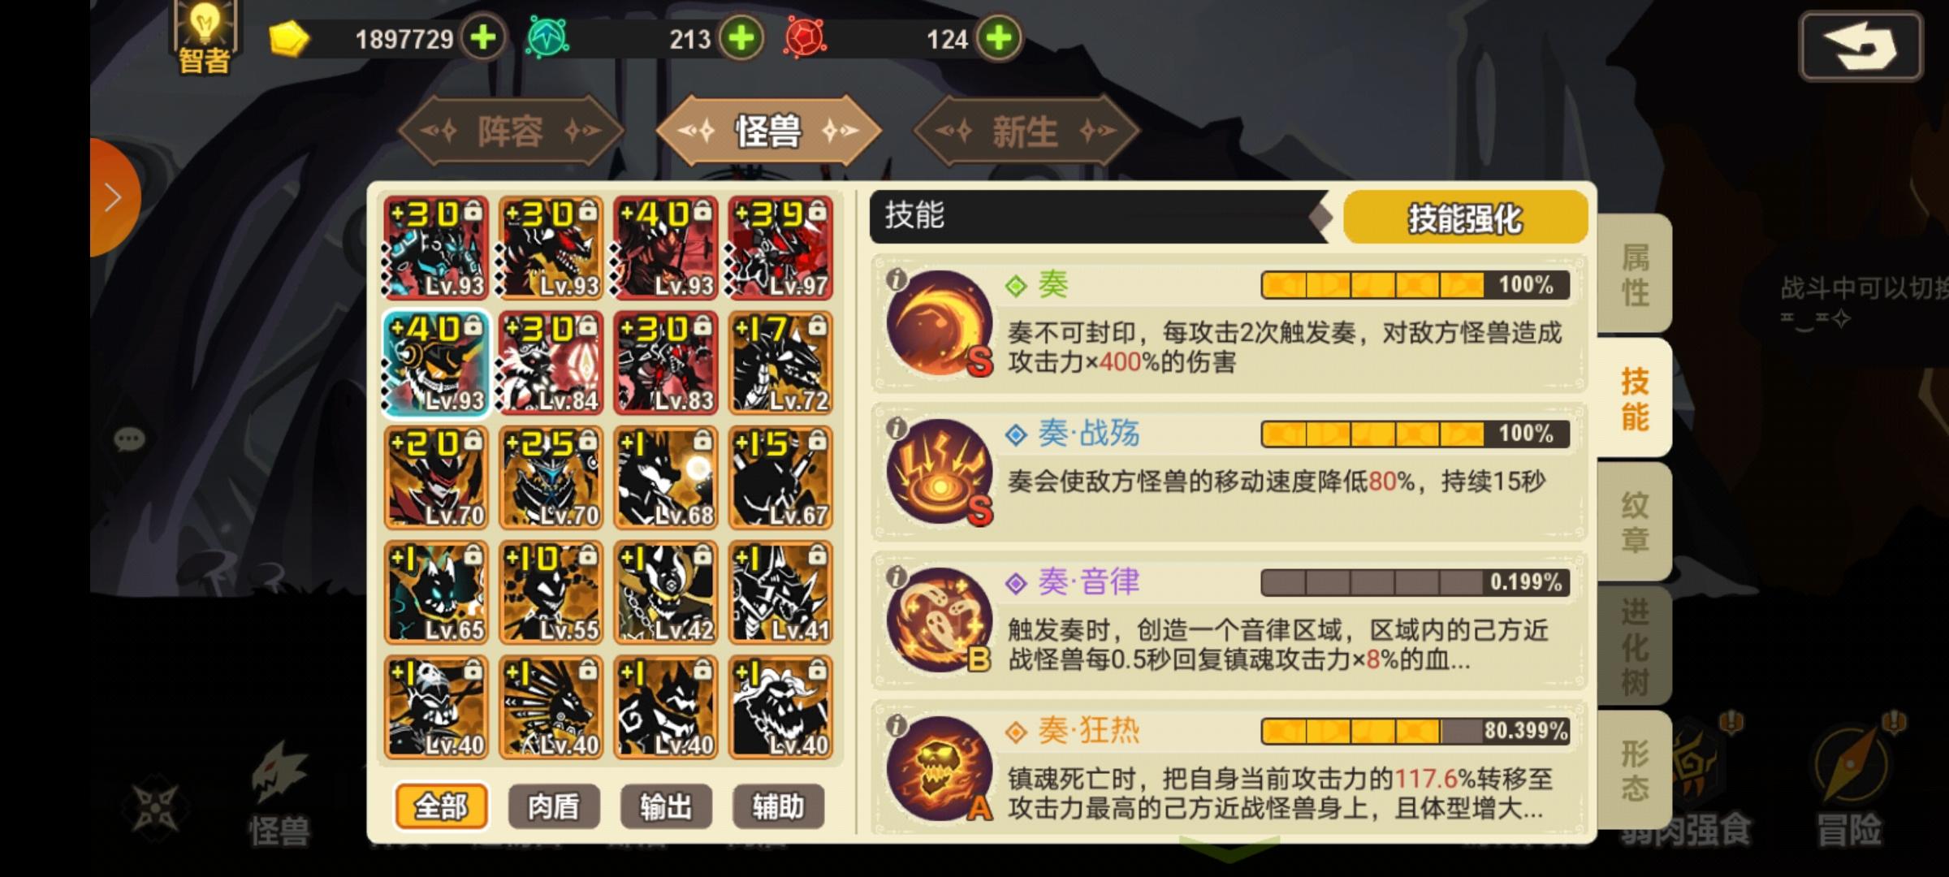The width and height of the screenshot is (1949, 877).
Task: Switch to the 新生 tab
Action: (1026, 131)
